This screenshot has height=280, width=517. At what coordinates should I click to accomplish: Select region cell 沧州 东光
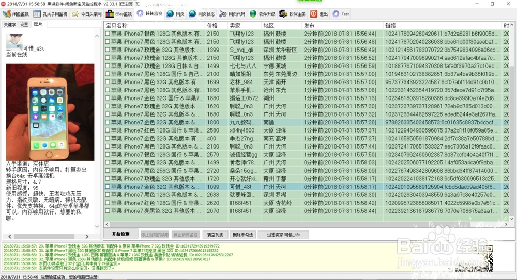282,90
